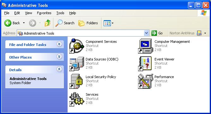Image resolution: width=211 pixels, height=114 pixels.
Task: Click the Windows flag logo
Action: tap(204, 13)
